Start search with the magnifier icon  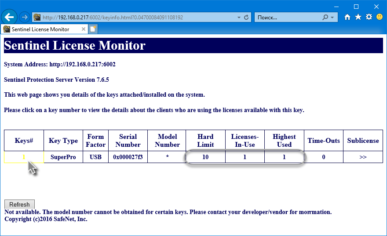[325, 17]
